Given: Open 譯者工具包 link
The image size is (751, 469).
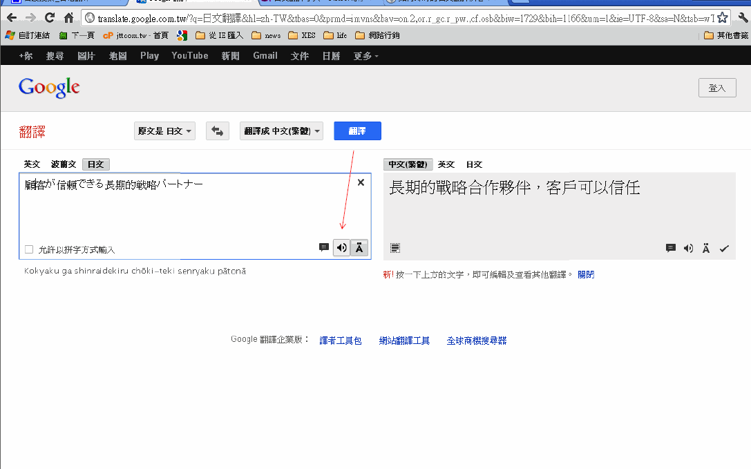Looking at the screenshot, I should pos(340,341).
